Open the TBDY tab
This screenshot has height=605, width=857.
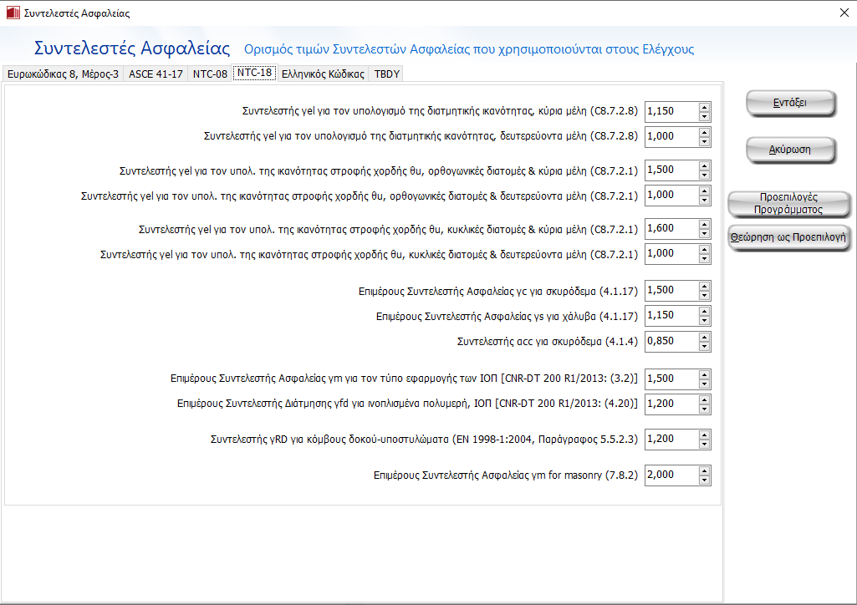pos(387,74)
